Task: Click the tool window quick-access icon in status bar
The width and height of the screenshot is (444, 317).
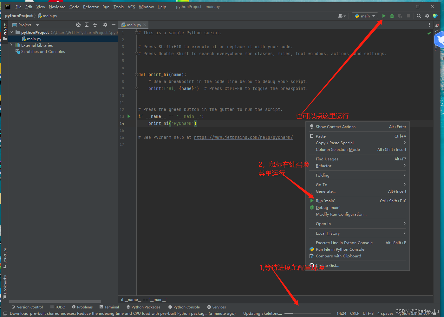Action: [x=5, y=314]
